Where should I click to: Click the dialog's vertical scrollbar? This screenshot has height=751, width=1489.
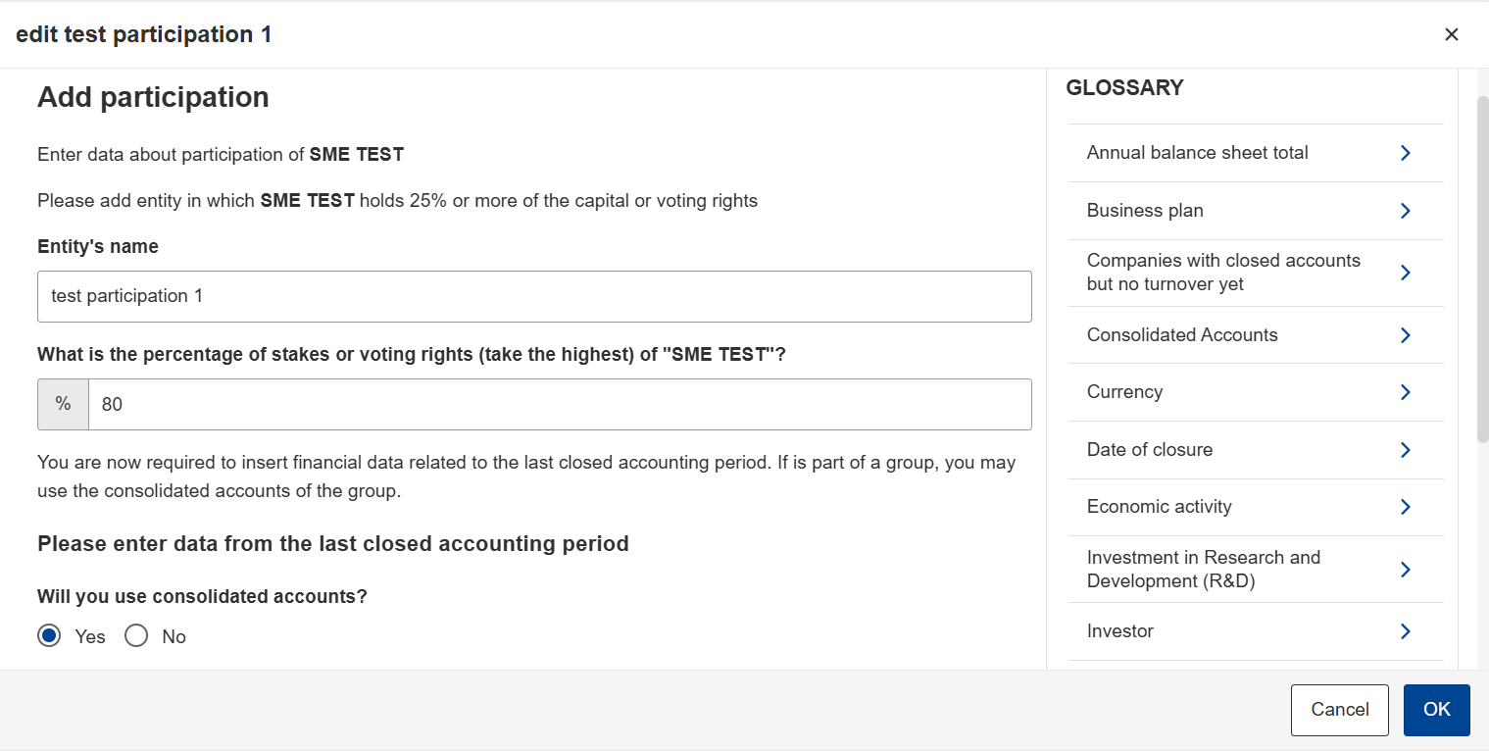[1482, 269]
